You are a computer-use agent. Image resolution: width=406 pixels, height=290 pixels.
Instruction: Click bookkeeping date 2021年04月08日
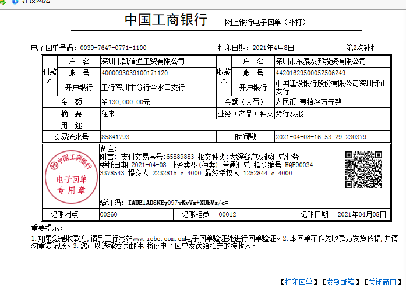tap(362, 214)
